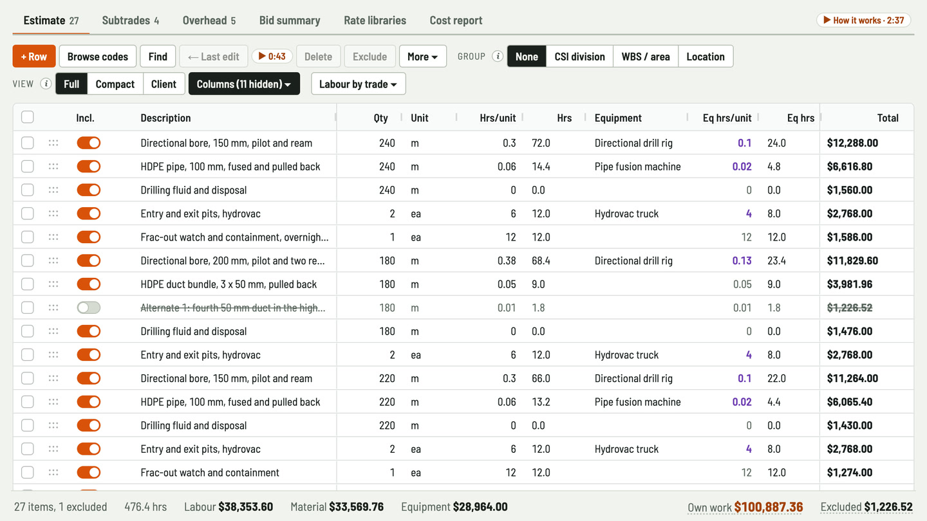Watch the How it works 2:37 video
This screenshot has height=521, width=927.
point(863,20)
